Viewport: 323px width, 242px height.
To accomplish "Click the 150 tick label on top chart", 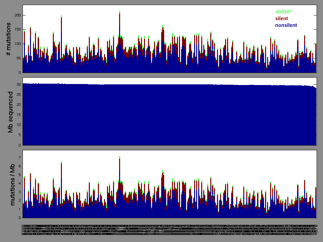I will click(17, 30).
